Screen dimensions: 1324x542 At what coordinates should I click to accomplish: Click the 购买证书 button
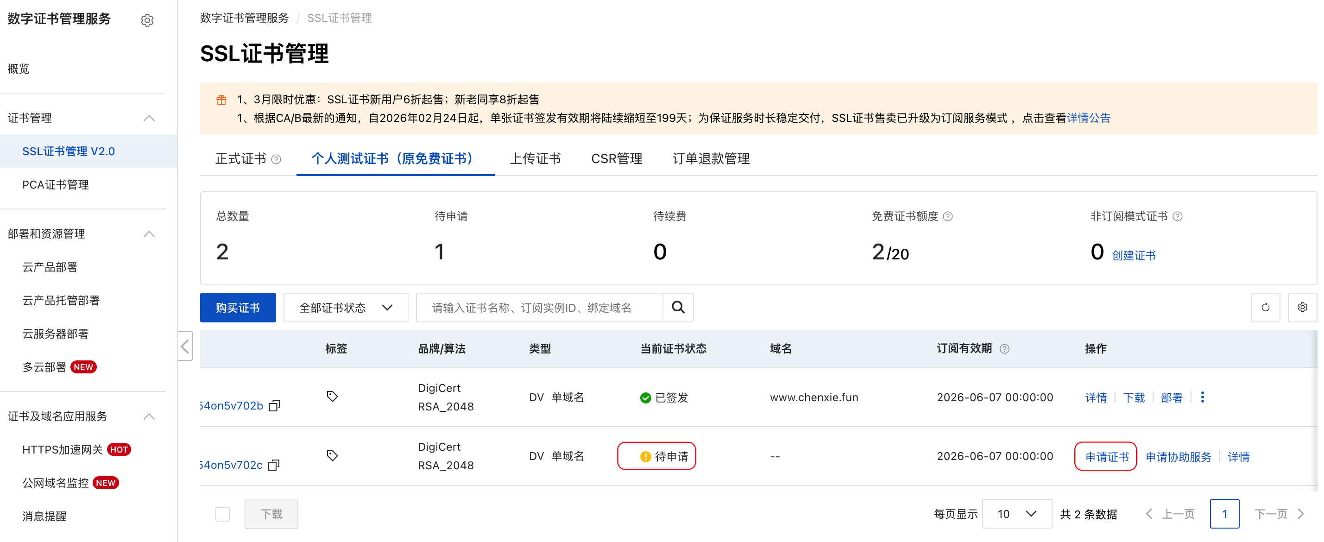[238, 307]
